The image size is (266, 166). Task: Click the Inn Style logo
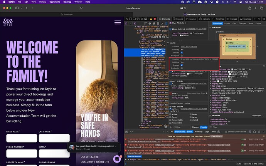pyautogui.click(x=8, y=22)
